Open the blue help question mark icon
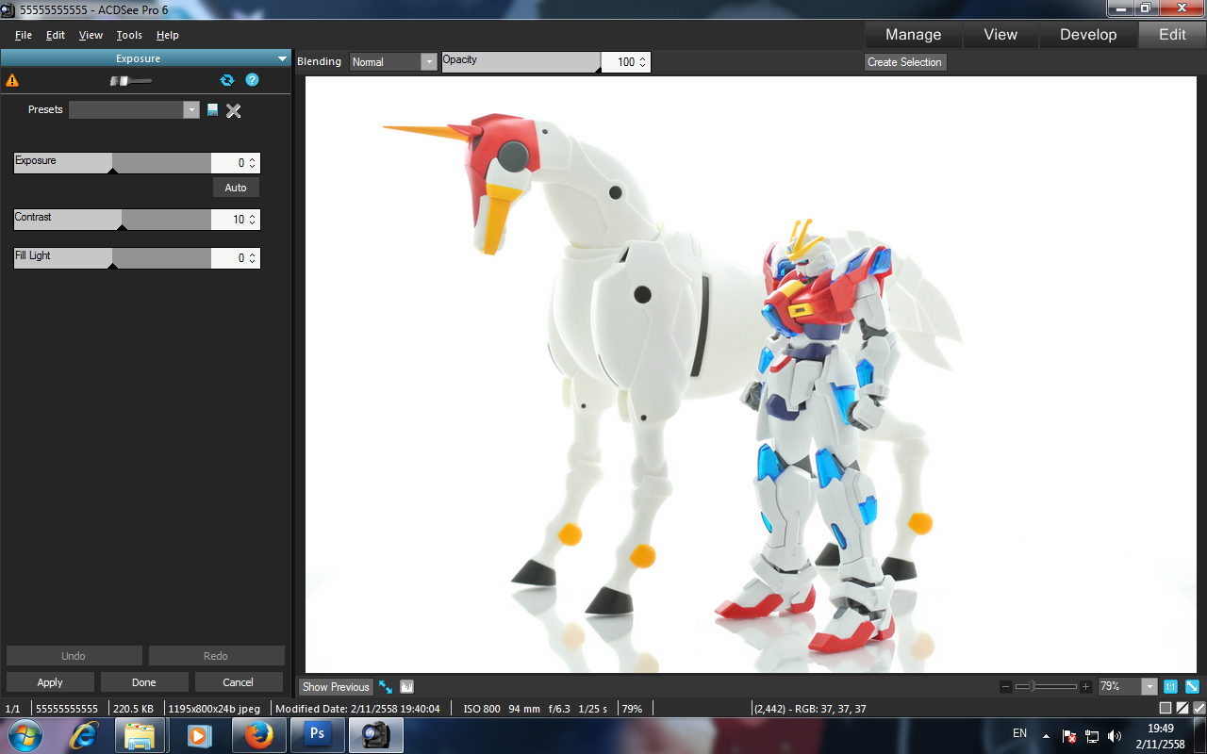 [x=253, y=81]
